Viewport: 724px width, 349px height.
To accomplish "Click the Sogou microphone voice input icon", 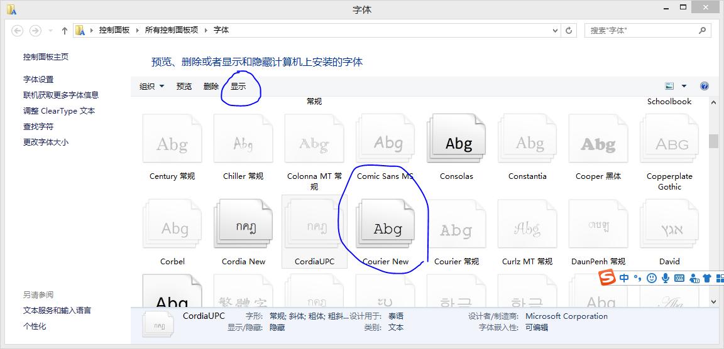I will 666,278.
